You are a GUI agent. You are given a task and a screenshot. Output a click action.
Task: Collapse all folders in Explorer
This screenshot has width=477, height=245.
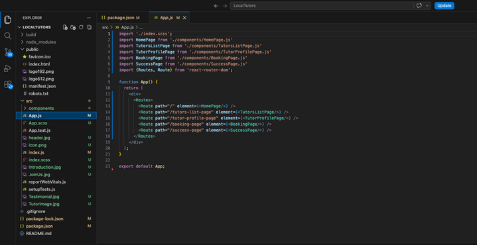pyautogui.click(x=89, y=27)
